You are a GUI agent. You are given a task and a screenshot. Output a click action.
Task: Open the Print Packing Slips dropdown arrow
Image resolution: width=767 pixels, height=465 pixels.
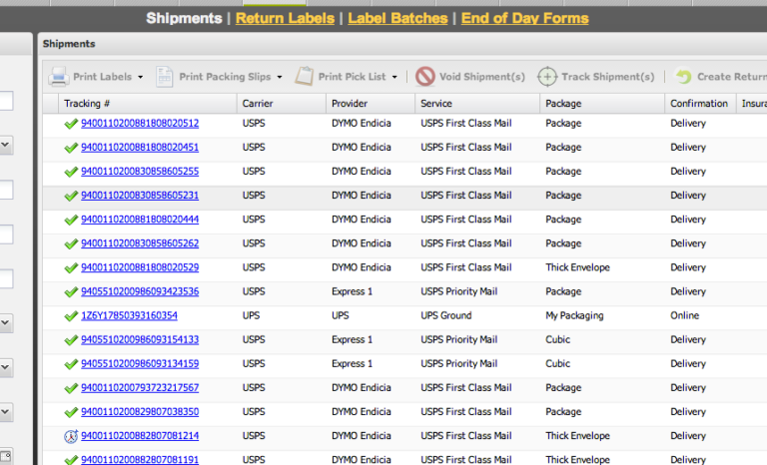click(x=280, y=77)
